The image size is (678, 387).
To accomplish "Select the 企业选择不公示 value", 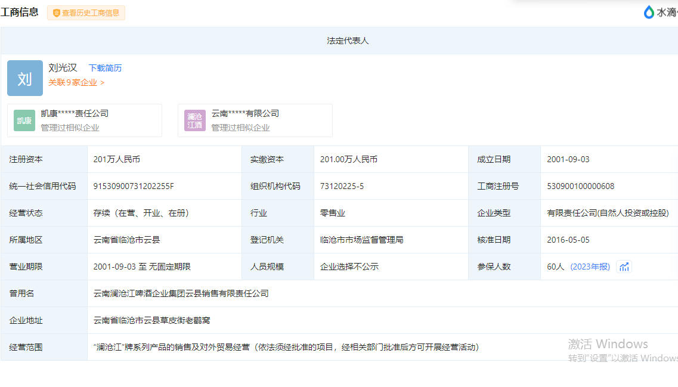I will pyautogui.click(x=349, y=267).
